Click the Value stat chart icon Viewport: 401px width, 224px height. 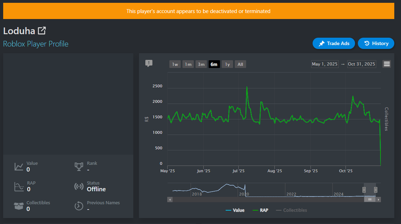19,167
